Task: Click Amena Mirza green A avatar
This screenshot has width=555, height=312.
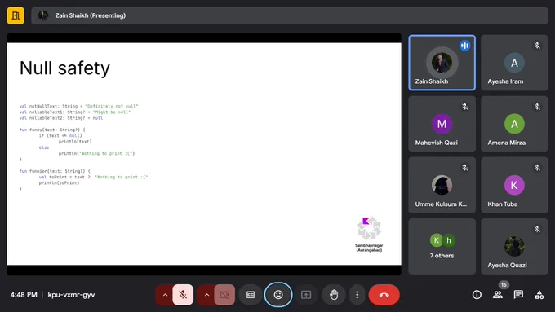Action: (514, 124)
